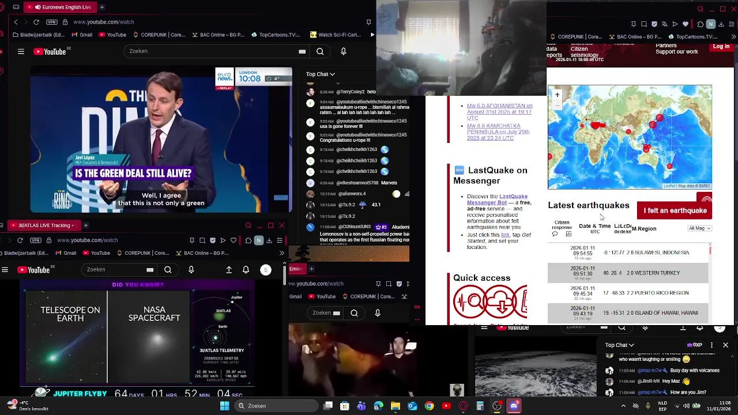Click tab search icon in 3I/ATLAS window
Image resolution: width=738 pixels, height=415 pixels.
pyautogui.click(x=248, y=225)
